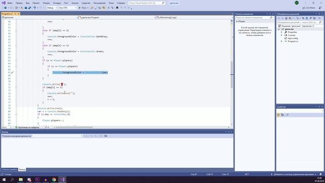Click the Save file toolbar icon
The width and height of the screenshot is (325, 183).
pyautogui.click(x=26, y=8)
